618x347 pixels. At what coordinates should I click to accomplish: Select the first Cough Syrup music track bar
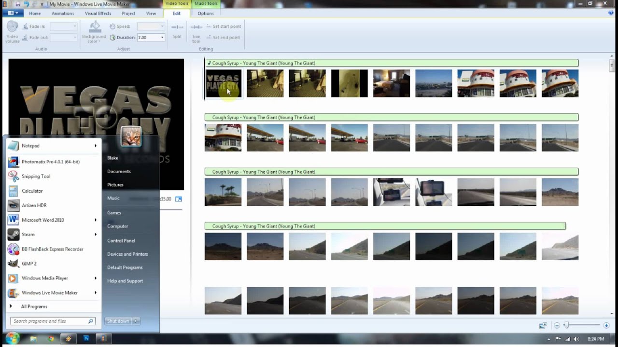pos(392,63)
